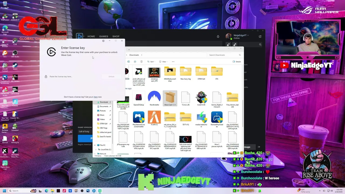Collapse the This PC tree node
Image resolution: width=345 pixels, height=194 pixels.
(95, 145)
